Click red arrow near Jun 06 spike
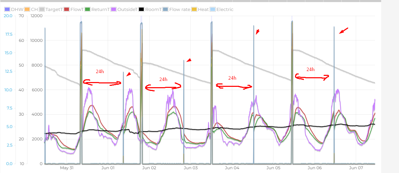399x173 pixels. (344, 31)
